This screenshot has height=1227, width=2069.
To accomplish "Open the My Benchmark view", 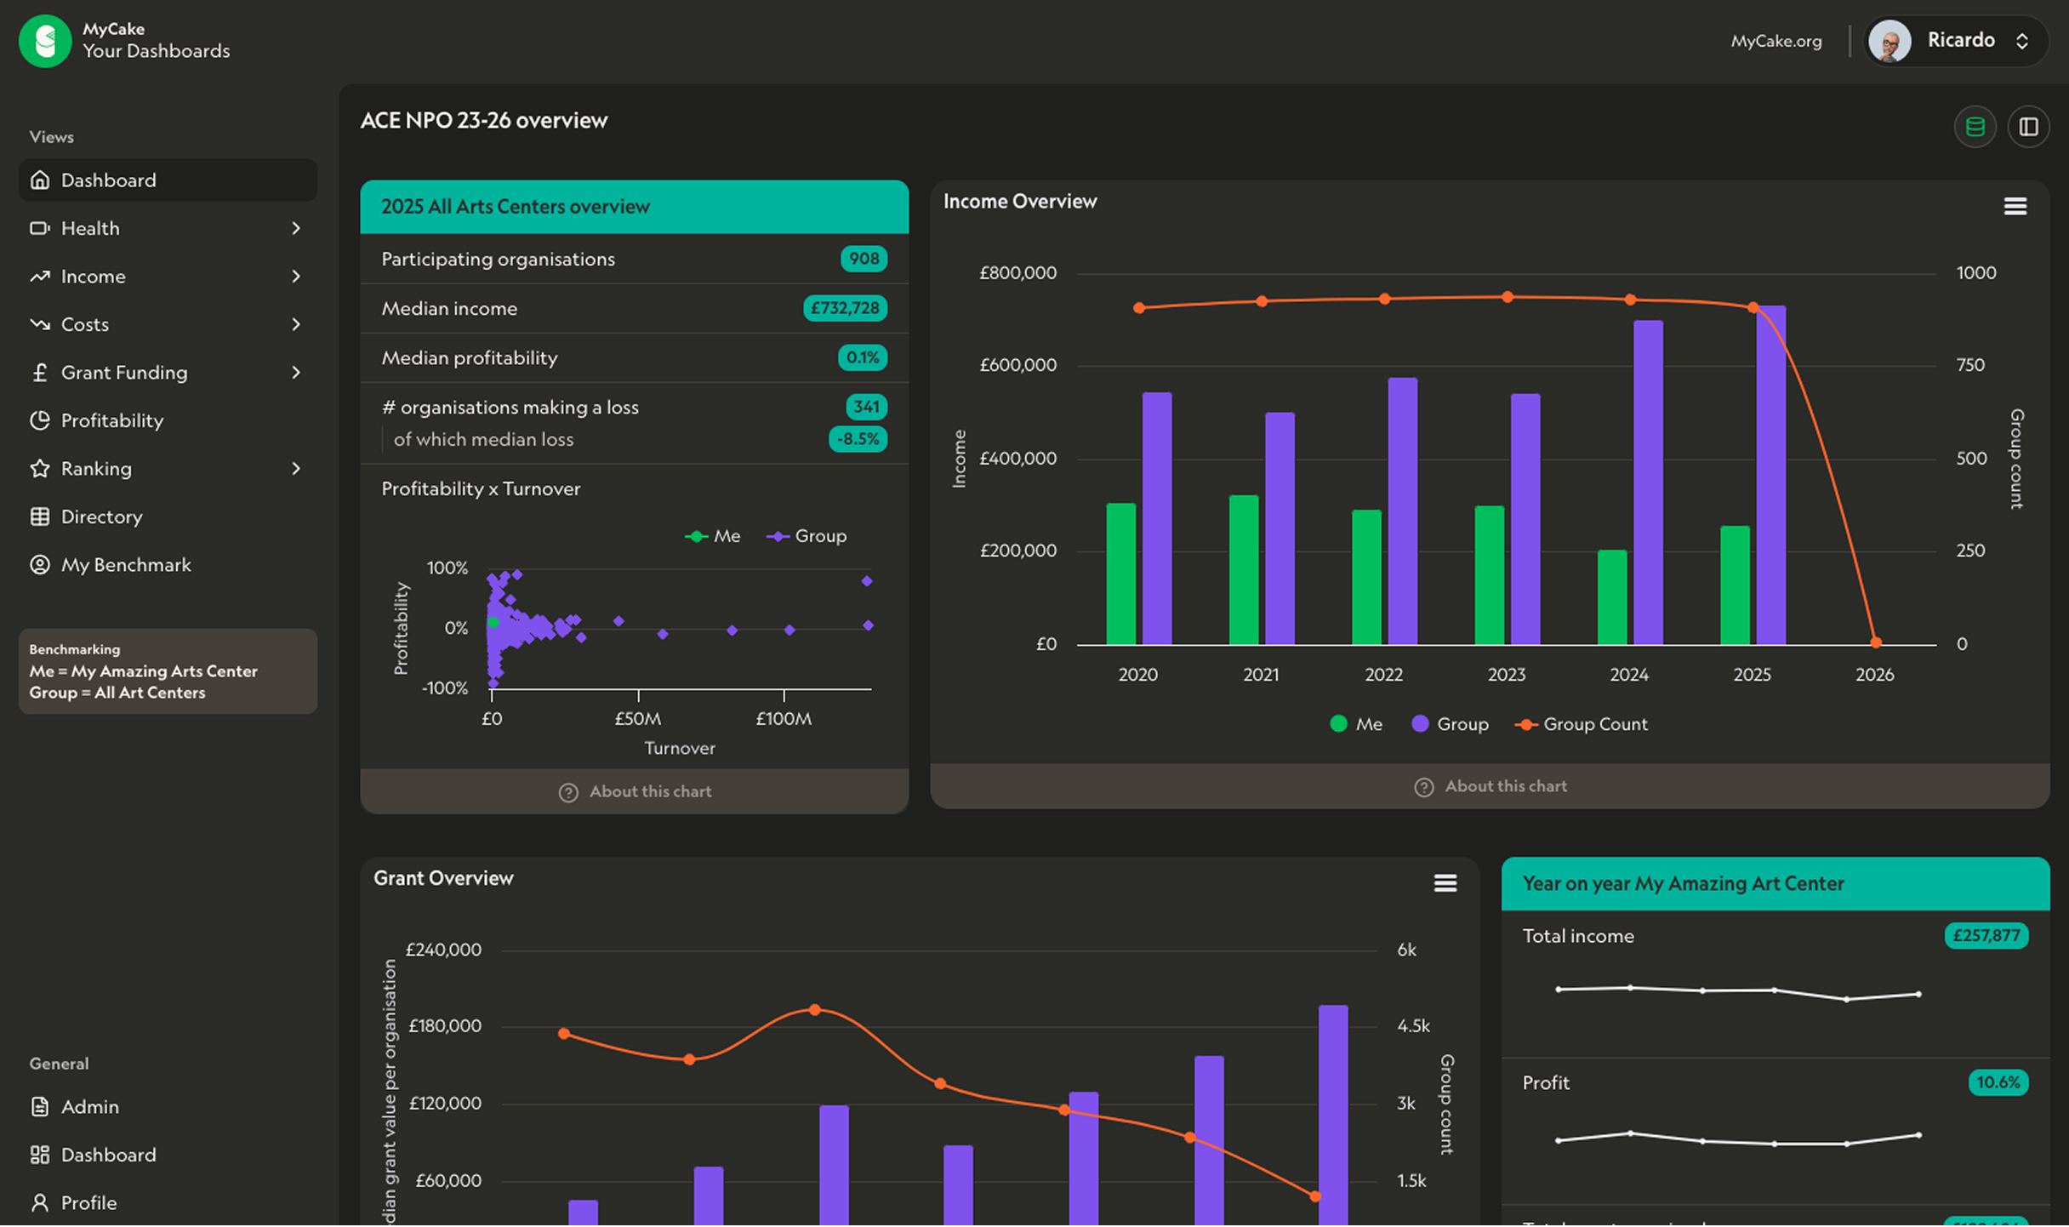I will (x=168, y=564).
